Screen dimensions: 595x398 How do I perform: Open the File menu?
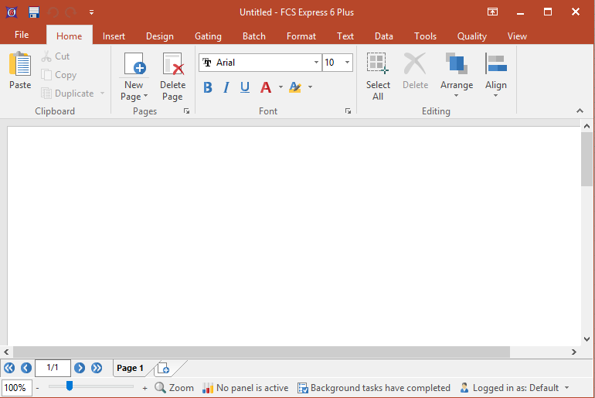tap(22, 35)
